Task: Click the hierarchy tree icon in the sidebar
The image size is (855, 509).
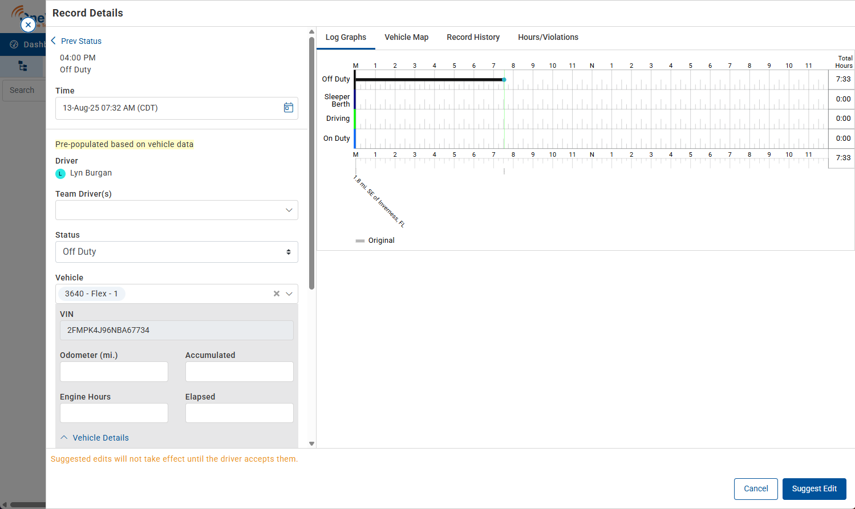Action: (x=23, y=66)
